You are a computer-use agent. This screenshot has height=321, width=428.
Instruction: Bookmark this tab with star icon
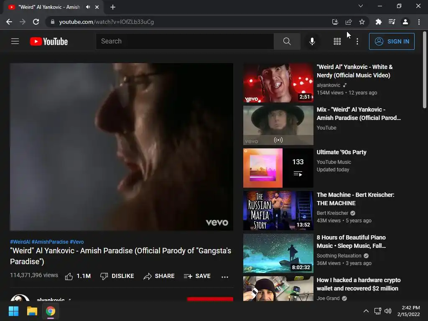pyautogui.click(x=362, y=22)
